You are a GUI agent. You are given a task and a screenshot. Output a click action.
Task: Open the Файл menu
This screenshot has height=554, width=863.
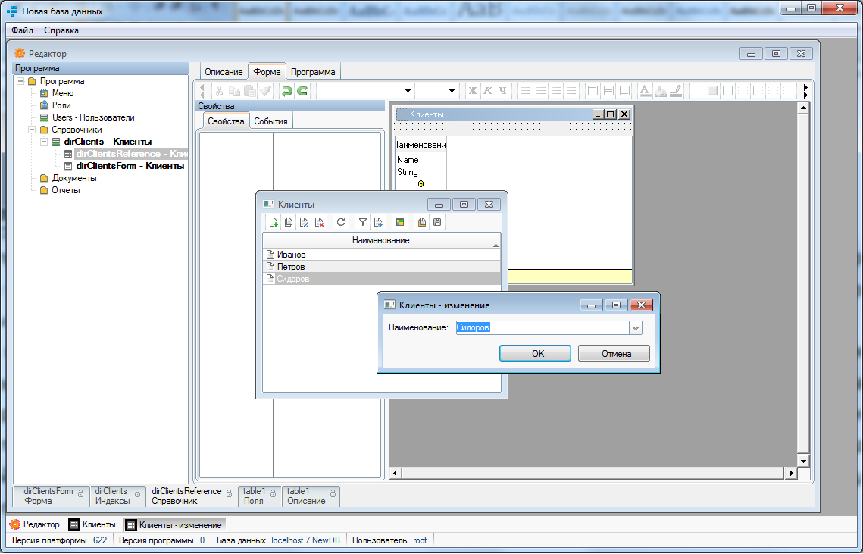22,30
